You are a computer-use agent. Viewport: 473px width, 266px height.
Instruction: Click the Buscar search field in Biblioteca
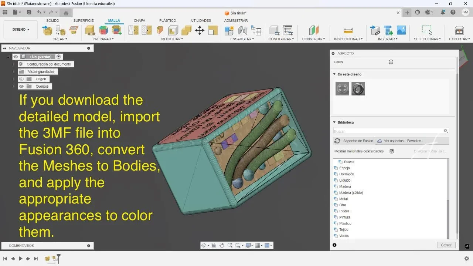[391, 131]
